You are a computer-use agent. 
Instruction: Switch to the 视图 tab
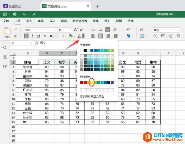pos(119,21)
